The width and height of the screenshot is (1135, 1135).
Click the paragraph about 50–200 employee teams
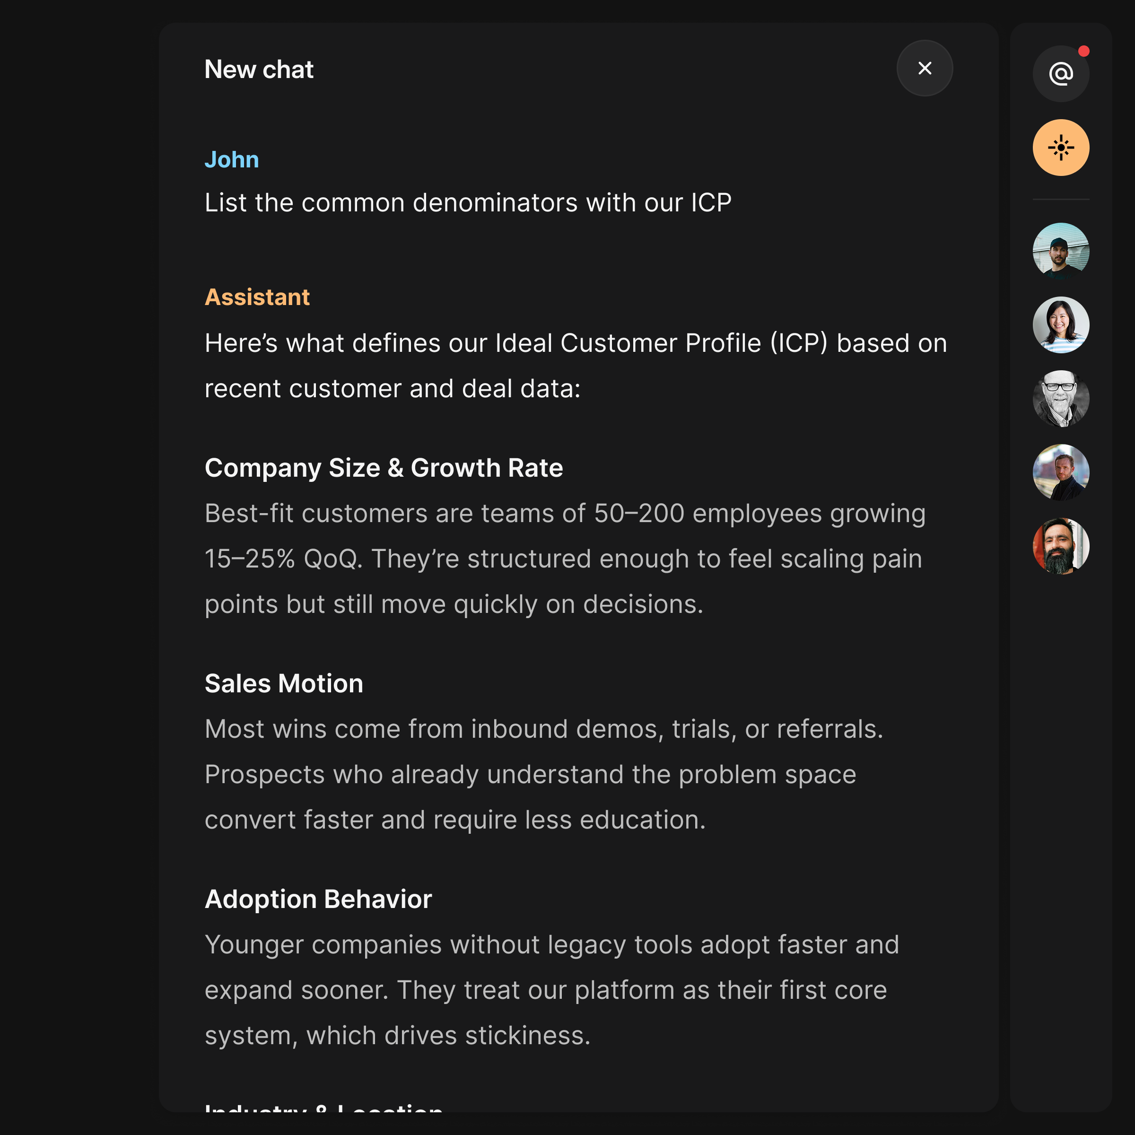565,559
